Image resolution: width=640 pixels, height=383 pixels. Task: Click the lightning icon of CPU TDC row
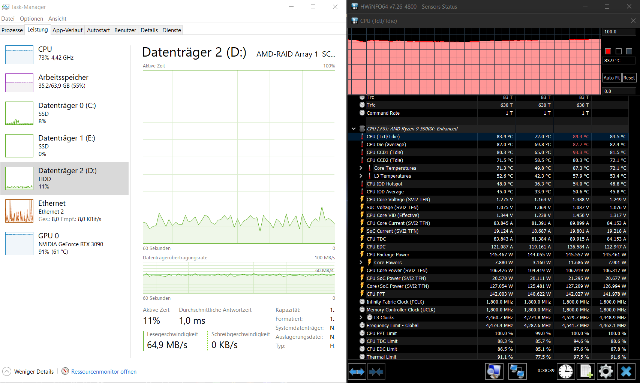(362, 238)
